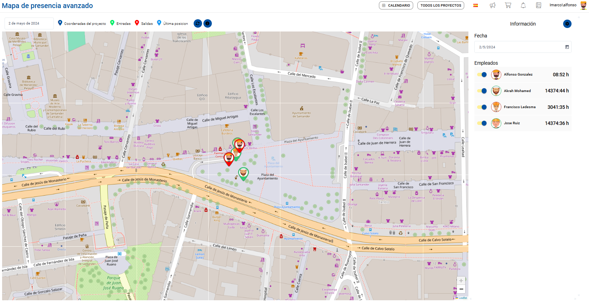589x302 pixels.
Task: Open the documentation book icon
Action: pos(539,5)
